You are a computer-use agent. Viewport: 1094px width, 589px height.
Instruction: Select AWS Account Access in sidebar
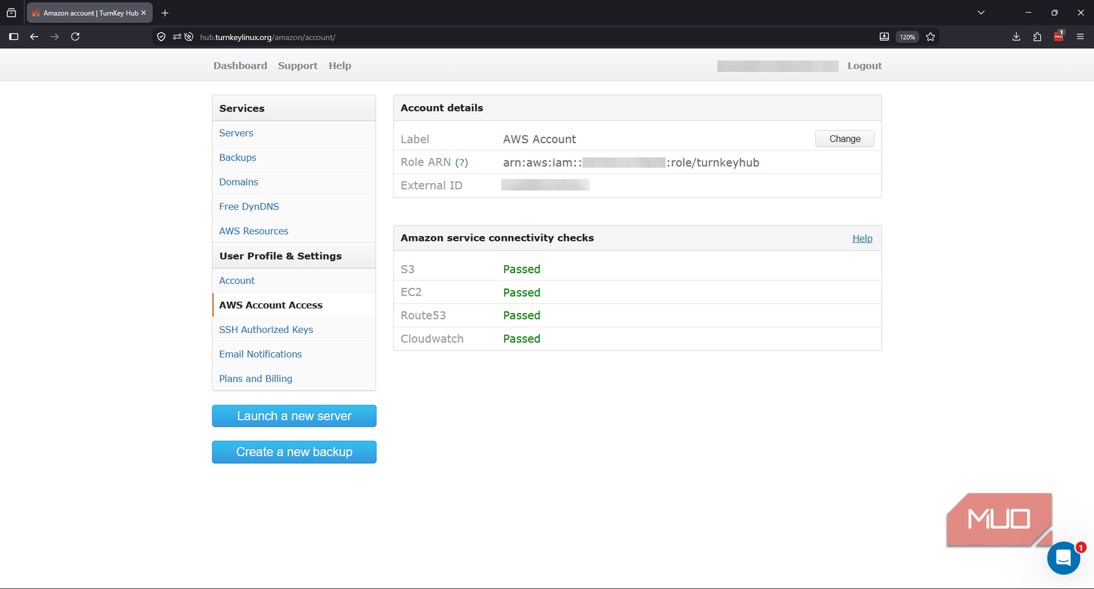click(271, 305)
